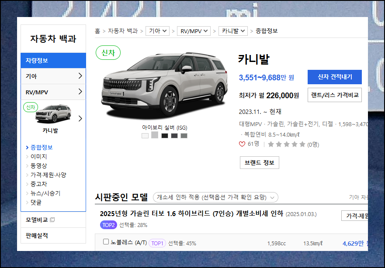Click the 2023.11. ~ 현재 date text
Screen dimensions: 385x268
pos(260,112)
